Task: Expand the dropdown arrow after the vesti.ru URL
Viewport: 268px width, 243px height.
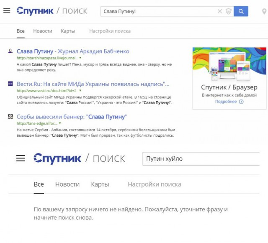Action: [80, 90]
